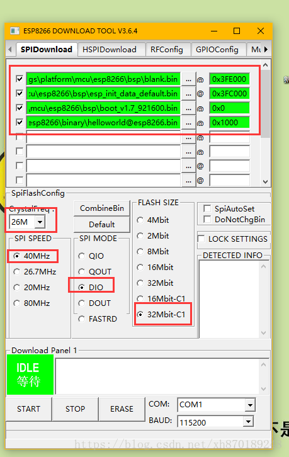Viewport: 289px width, 457px height.
Task: Tick the LOCK SETTINGS checkbox
Action: coord(201,239)
